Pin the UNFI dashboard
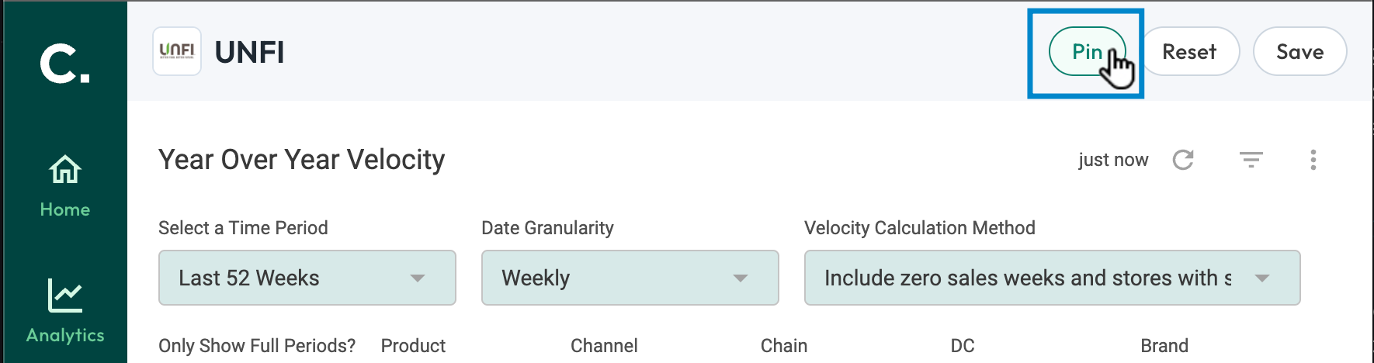The width and height of the screenshot is (1374, 363). [x=1087, y=51]
